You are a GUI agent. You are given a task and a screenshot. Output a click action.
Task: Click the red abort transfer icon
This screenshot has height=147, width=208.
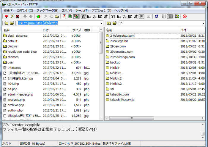185,17
